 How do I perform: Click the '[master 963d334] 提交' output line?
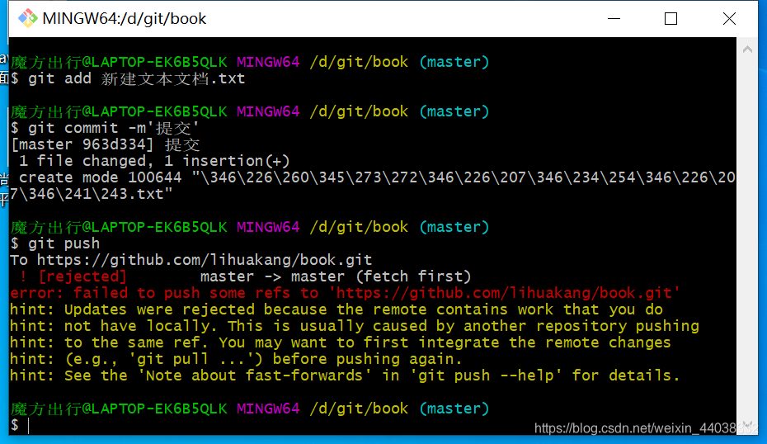tap(106, 145)
